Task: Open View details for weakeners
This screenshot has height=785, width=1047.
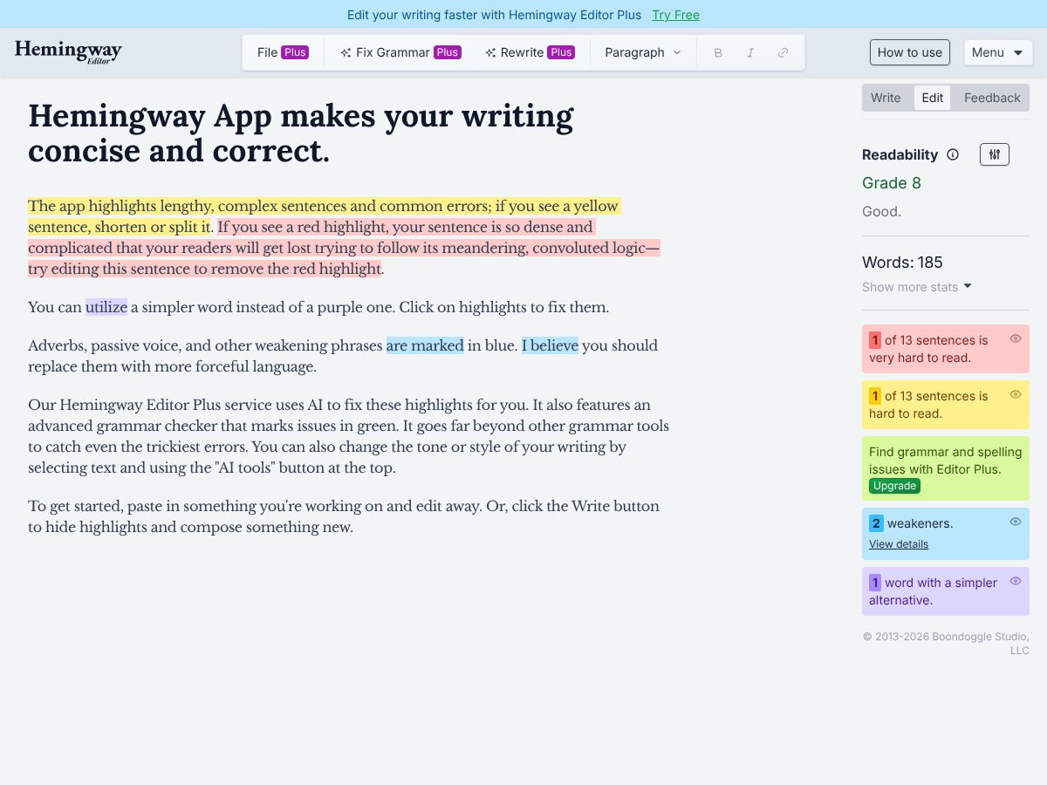Action: pos(899,544)
